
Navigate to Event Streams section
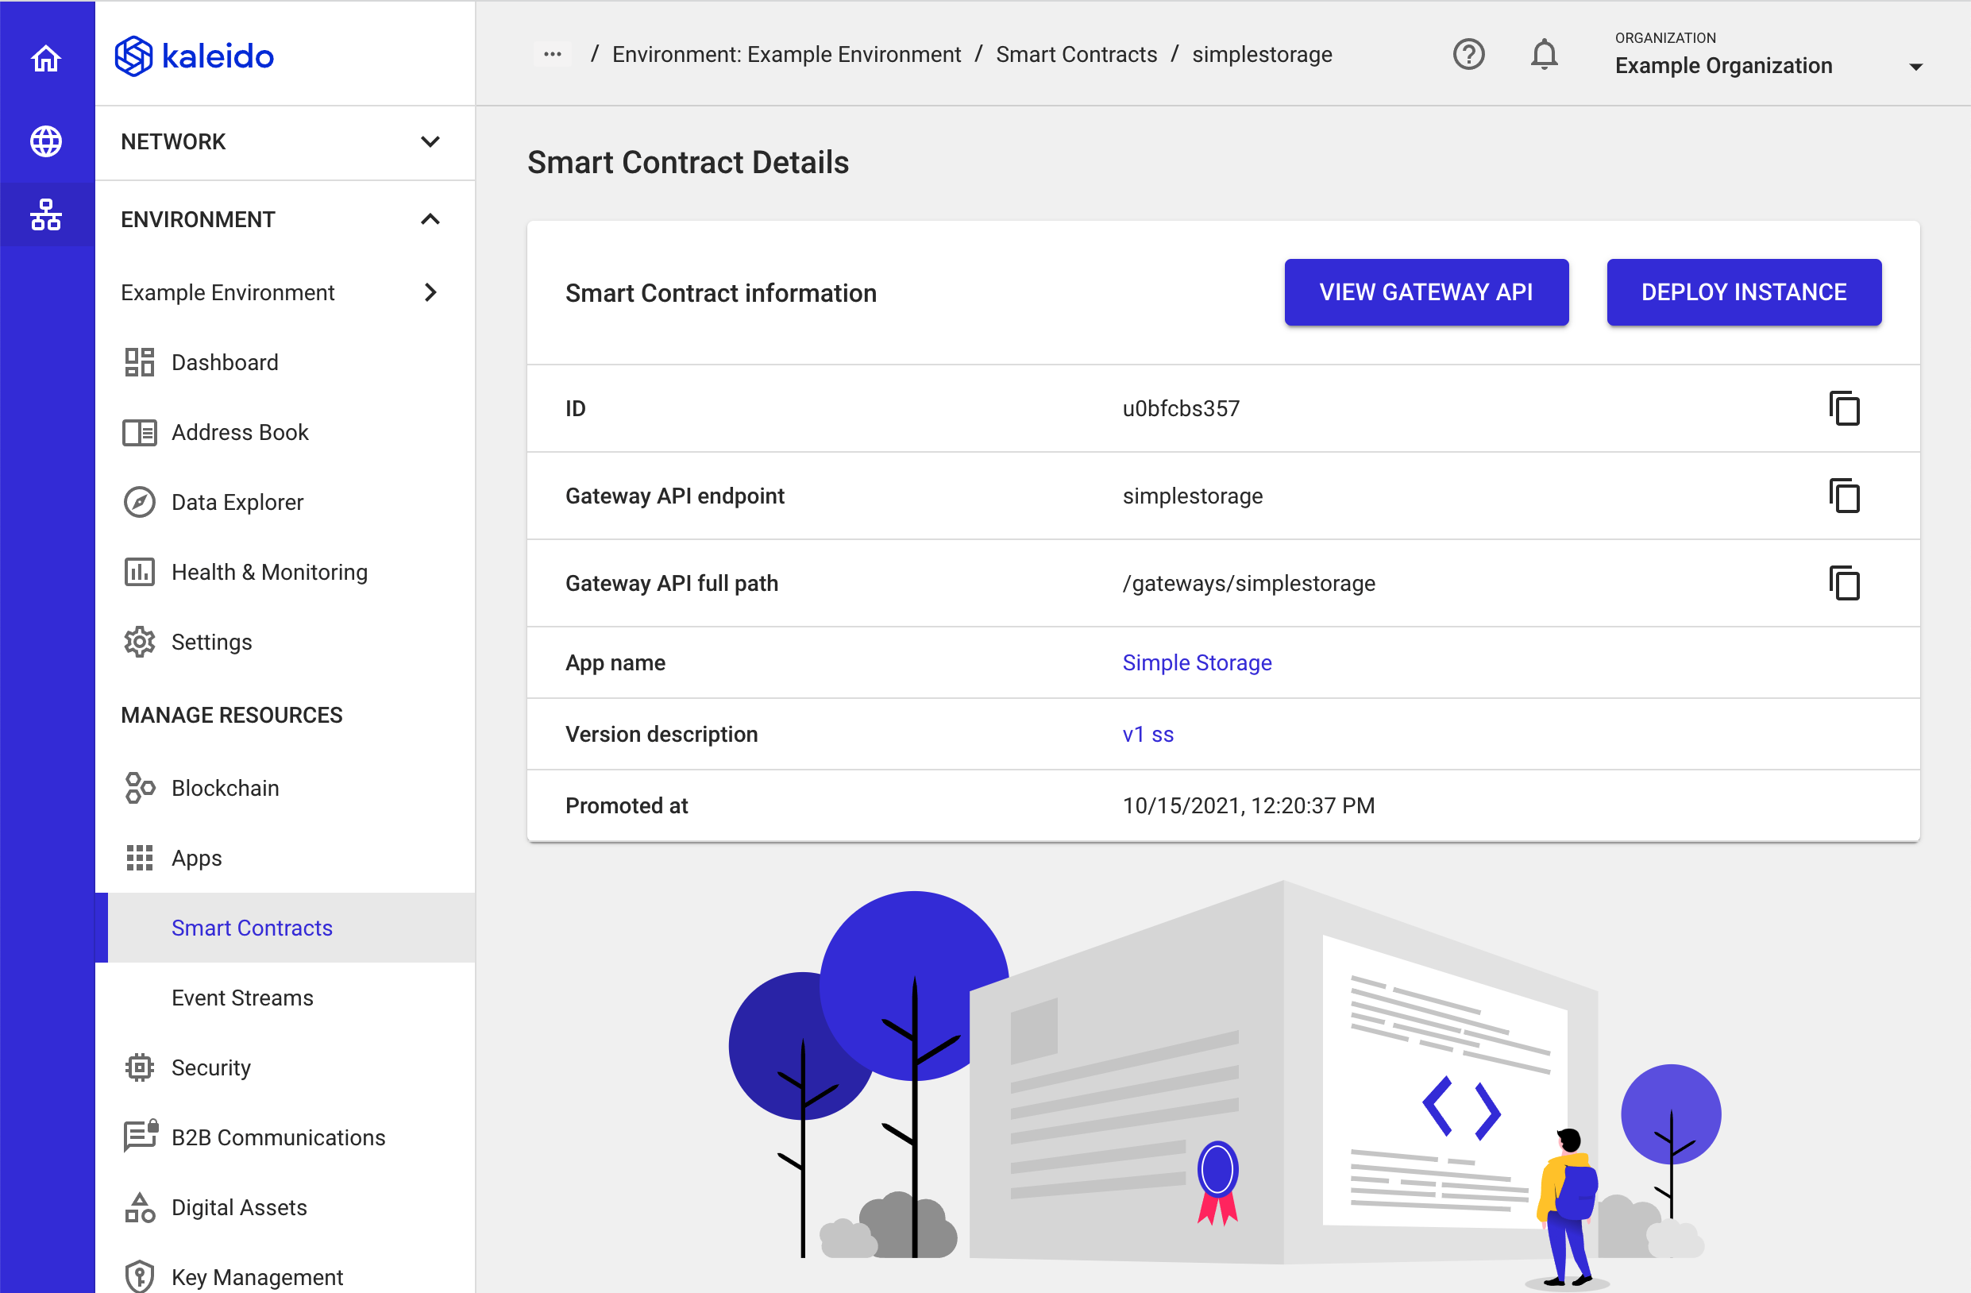(242, 998)
